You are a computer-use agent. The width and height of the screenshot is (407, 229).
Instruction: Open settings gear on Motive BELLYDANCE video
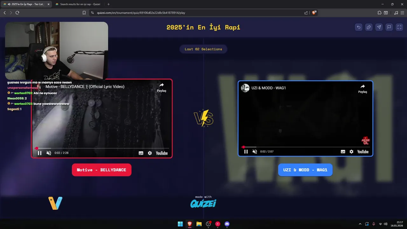coord(150,153)
